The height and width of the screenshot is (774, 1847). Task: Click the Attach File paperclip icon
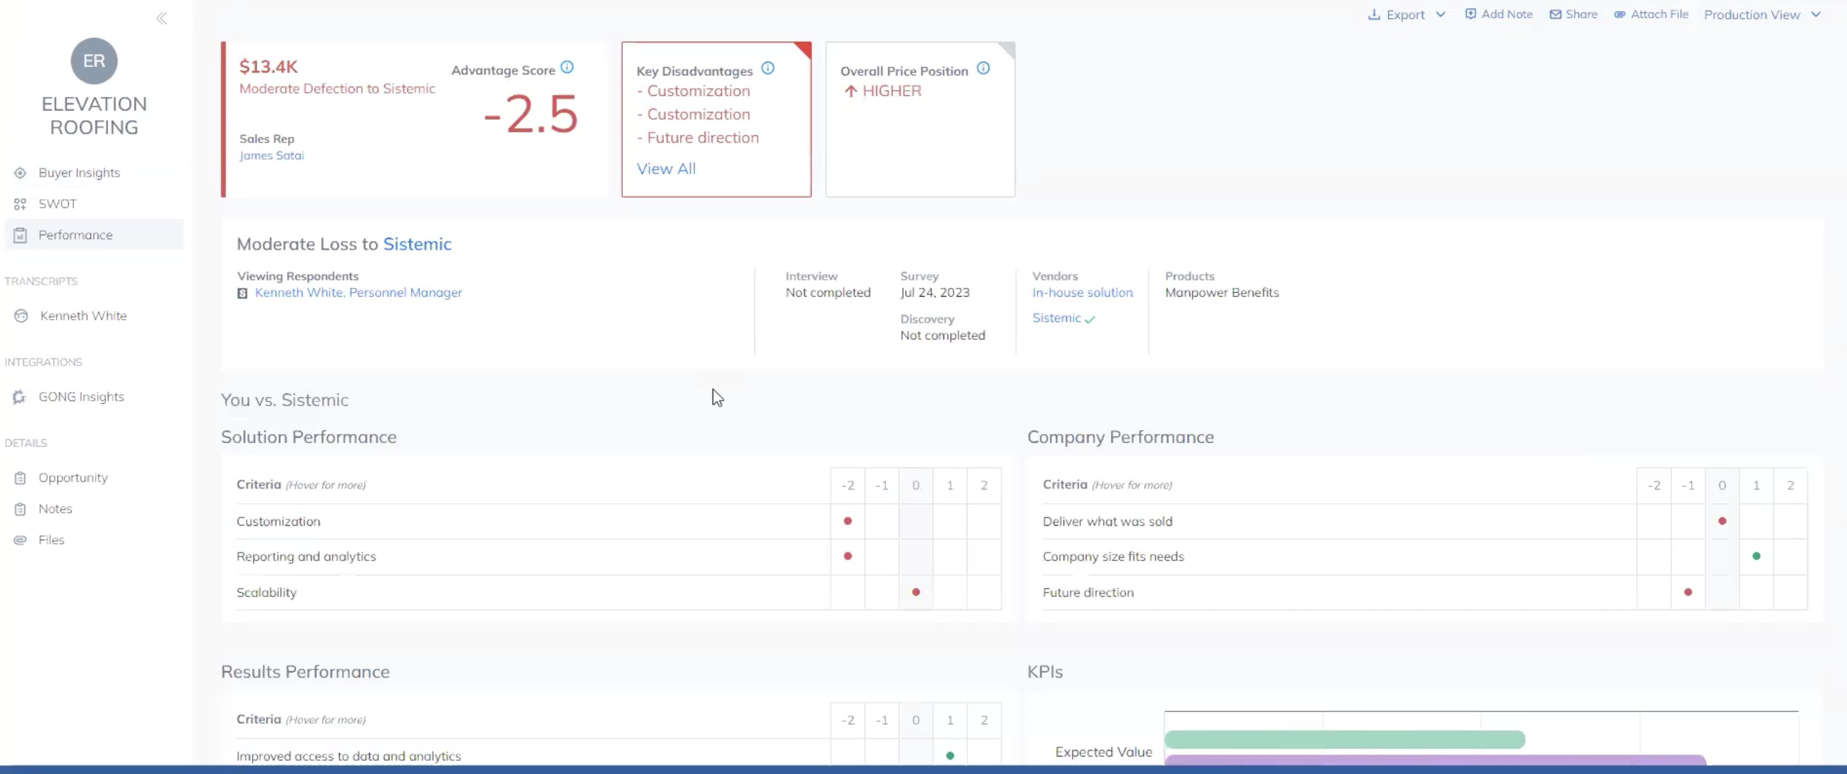(1620, 14)
